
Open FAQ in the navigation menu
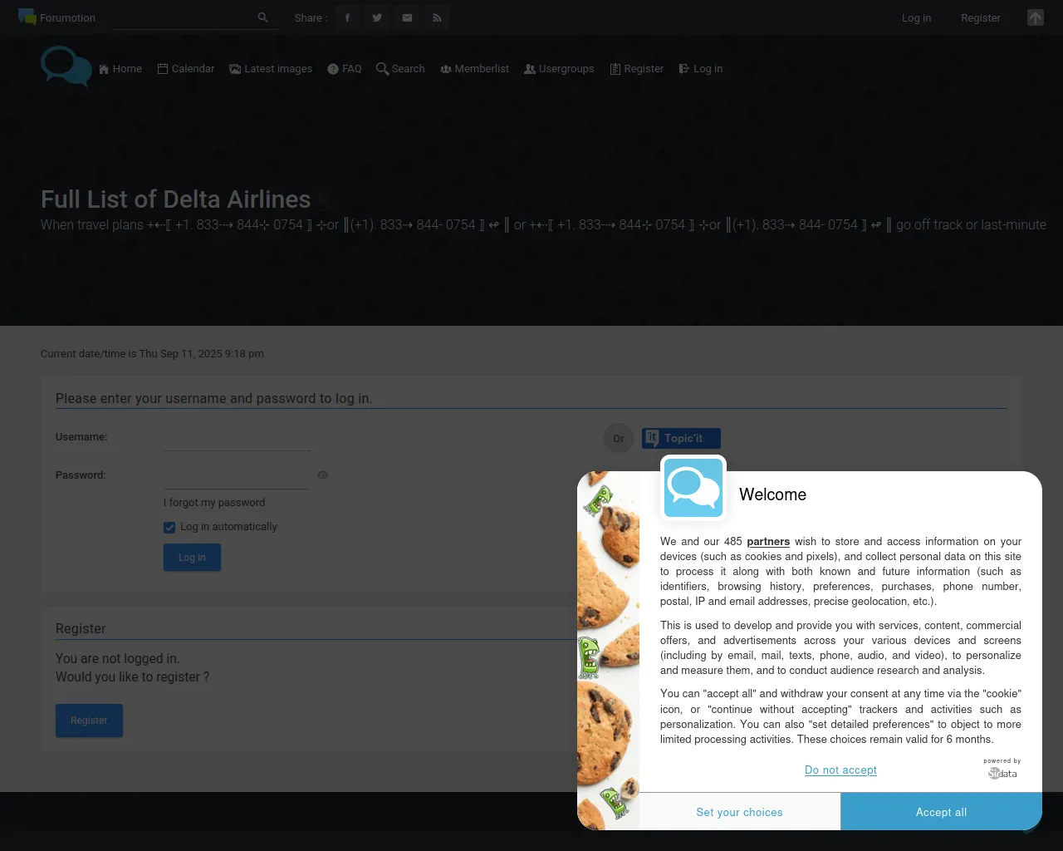coord(345,69)
